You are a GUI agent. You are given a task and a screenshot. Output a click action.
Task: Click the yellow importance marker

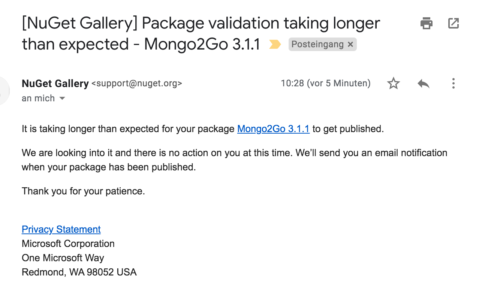tap(275, 45)
